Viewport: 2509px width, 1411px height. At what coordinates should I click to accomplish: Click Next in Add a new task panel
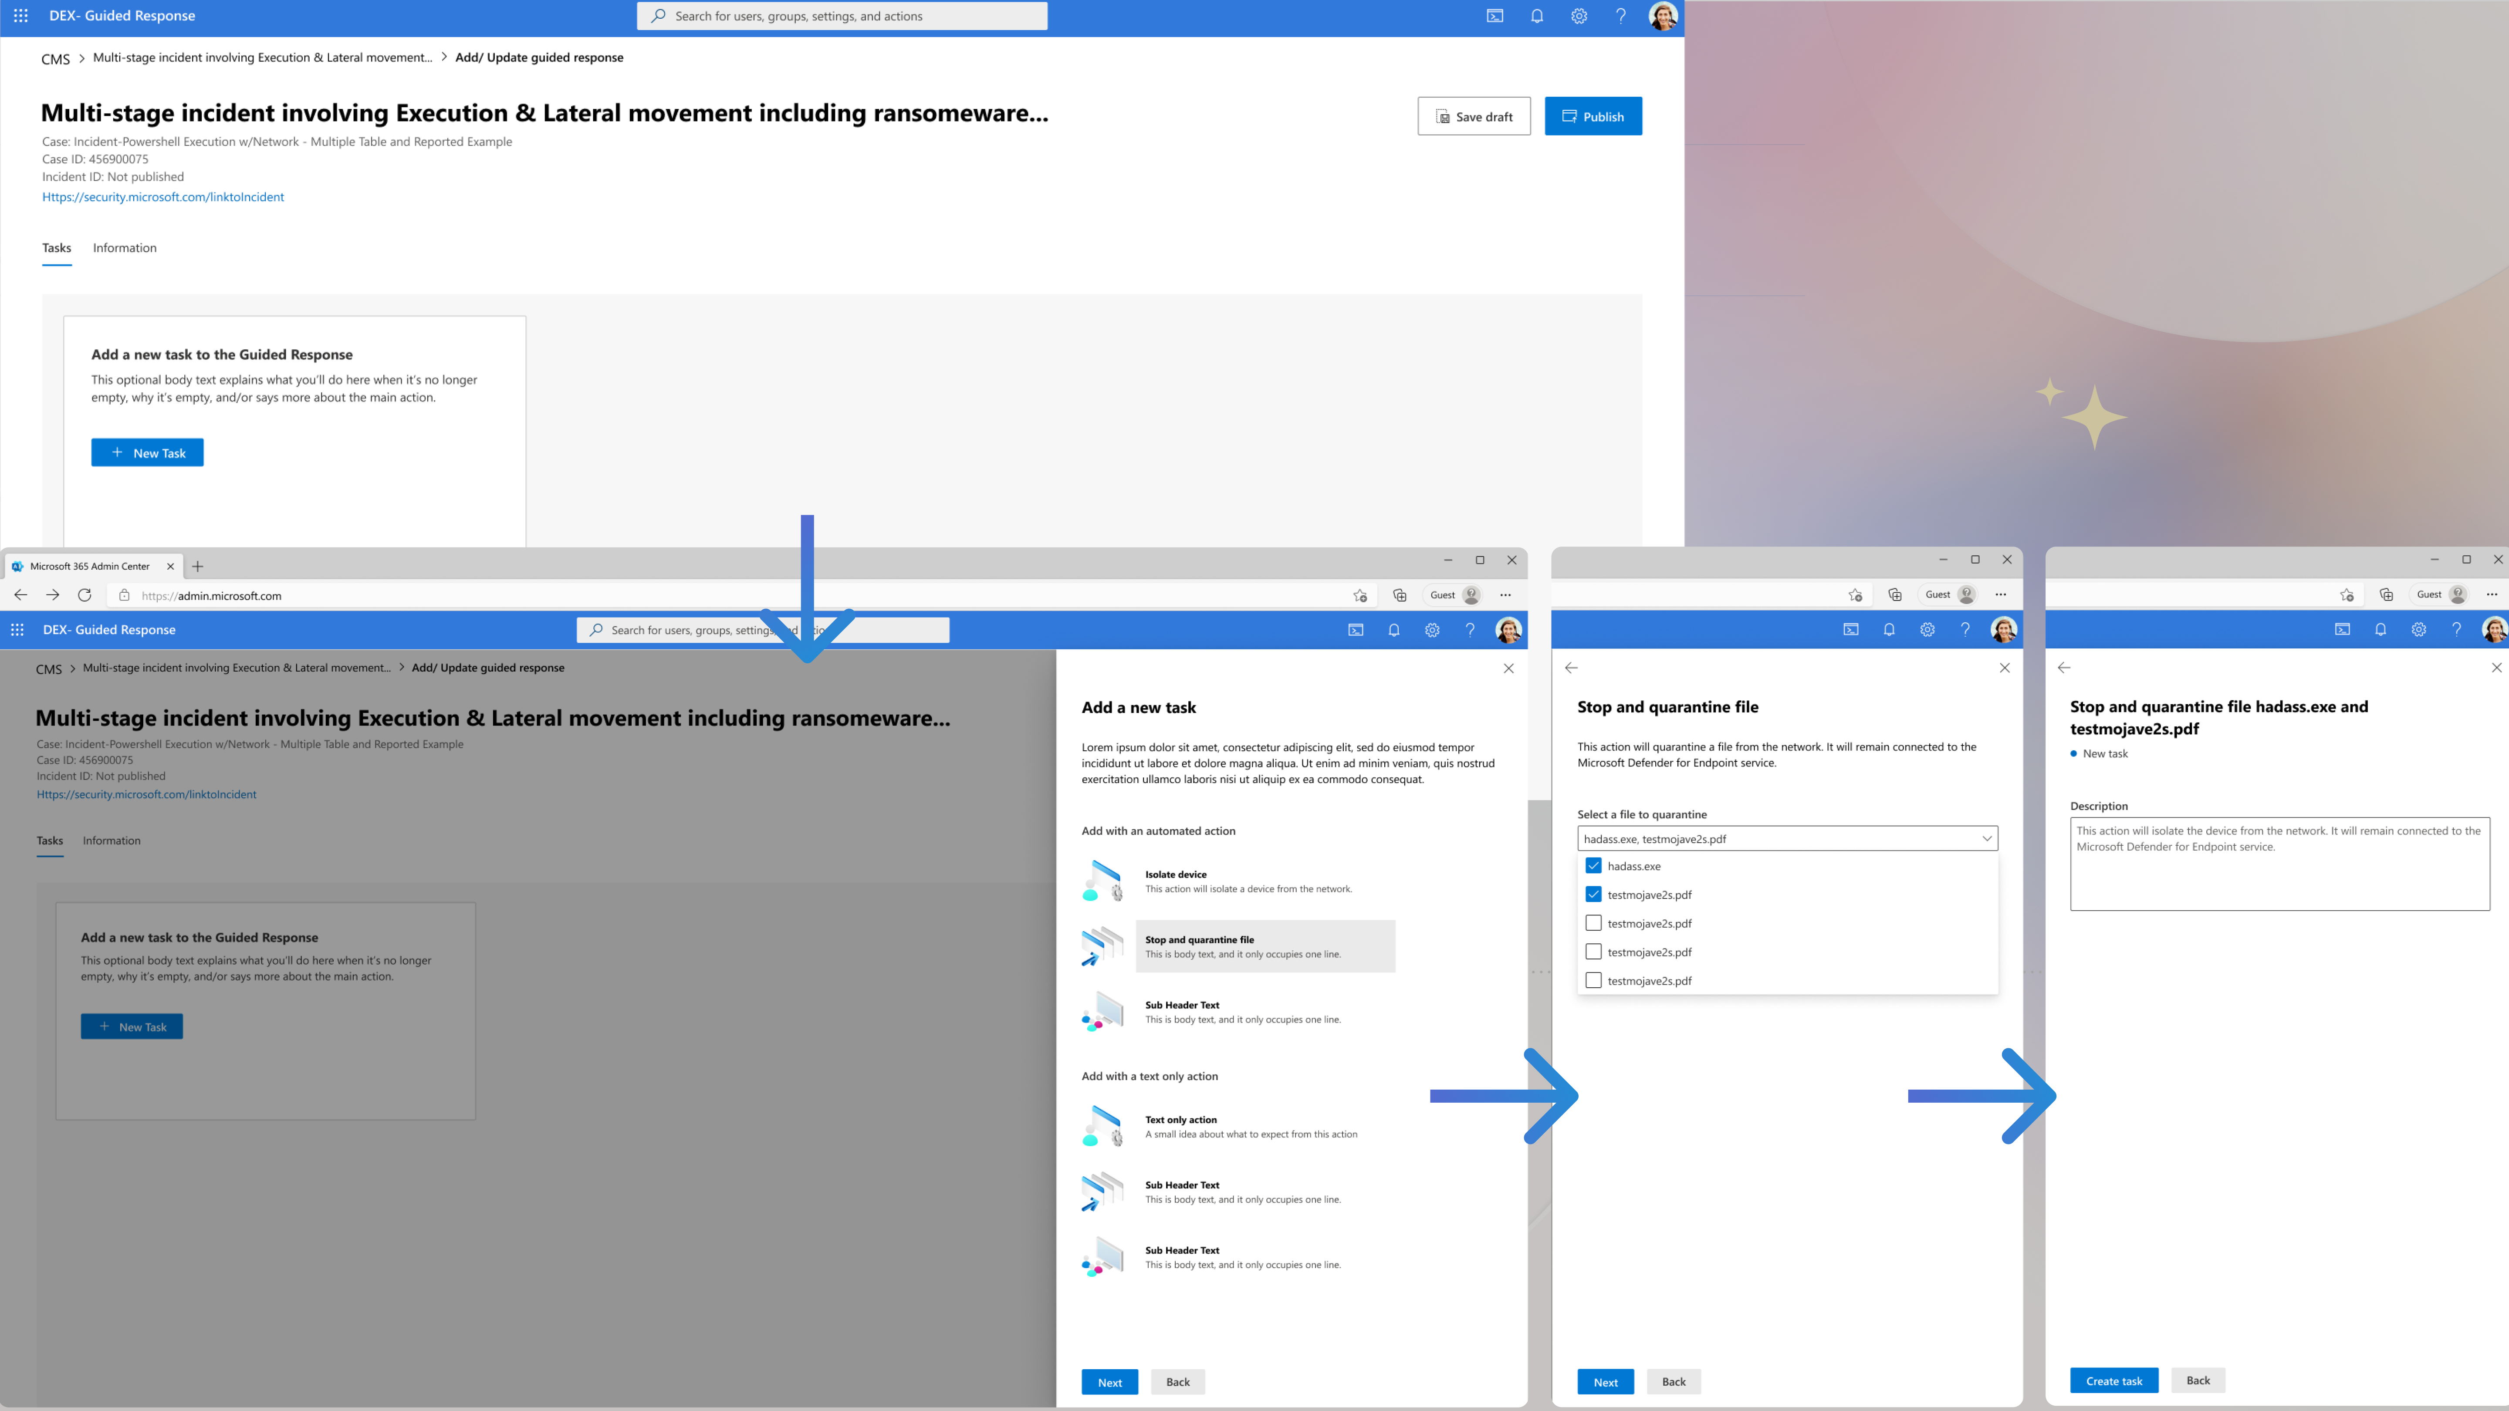[1109, 1382]
